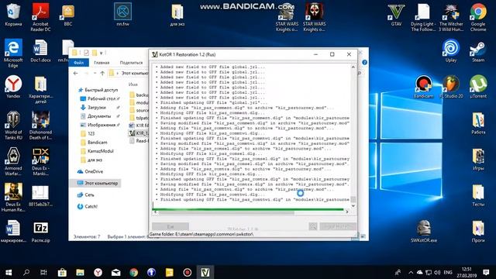Image resolution: width=496 pixels, height=279 pixels.
Task: Open the Работа desktop folder
Action: 478,123
